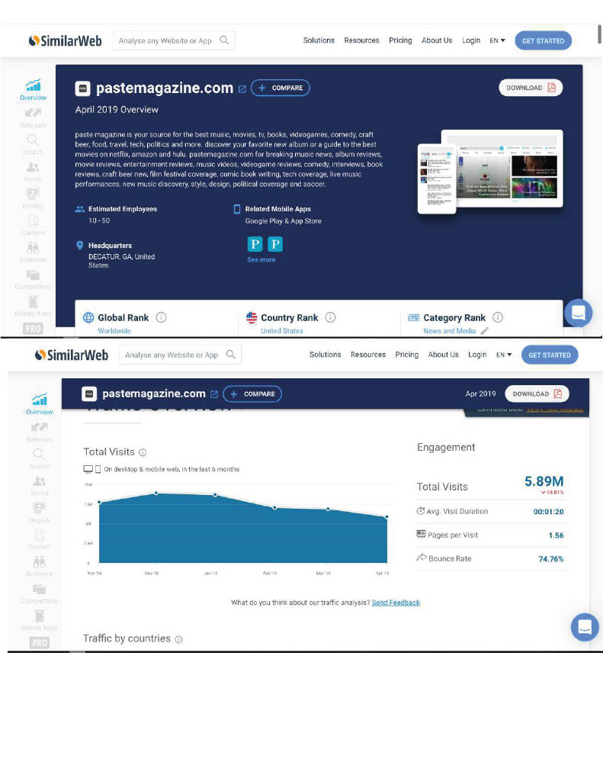The width and height of the screenshot is (603, 781).
Task: Click GET STARTED button in lower navbar
Action: pos(550,355)
